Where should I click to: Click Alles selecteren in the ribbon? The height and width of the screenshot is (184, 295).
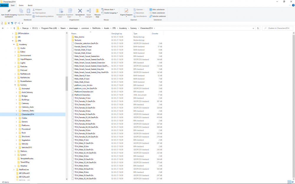point(157,9)
